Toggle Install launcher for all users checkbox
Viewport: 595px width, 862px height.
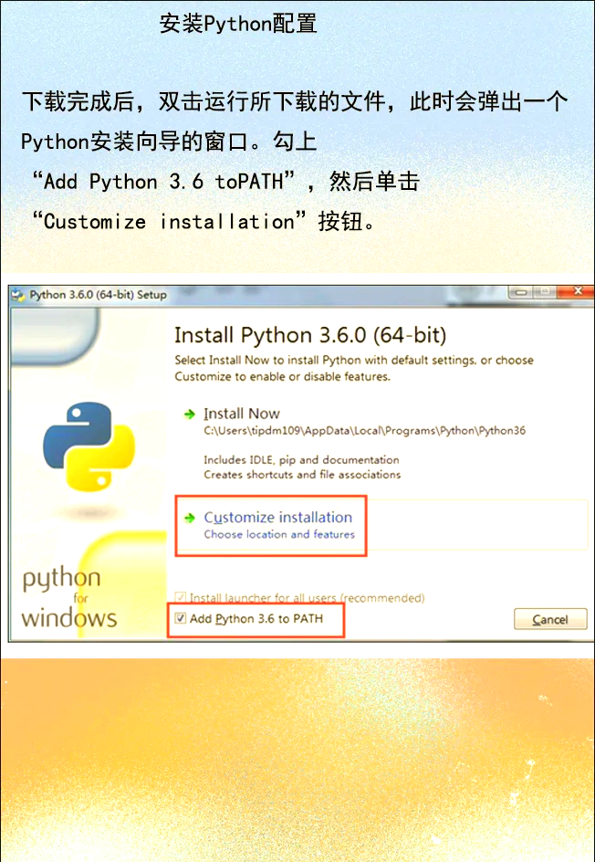coord(180,597)
